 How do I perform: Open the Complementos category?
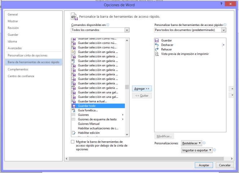tap(18, 69)
